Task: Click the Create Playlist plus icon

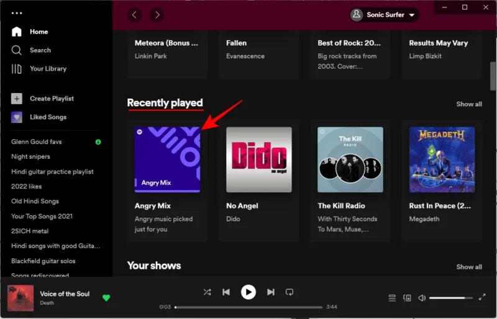Action: [17, 99]
